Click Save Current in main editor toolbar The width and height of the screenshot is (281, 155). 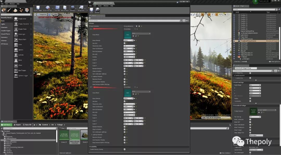(x=38, y=8)
